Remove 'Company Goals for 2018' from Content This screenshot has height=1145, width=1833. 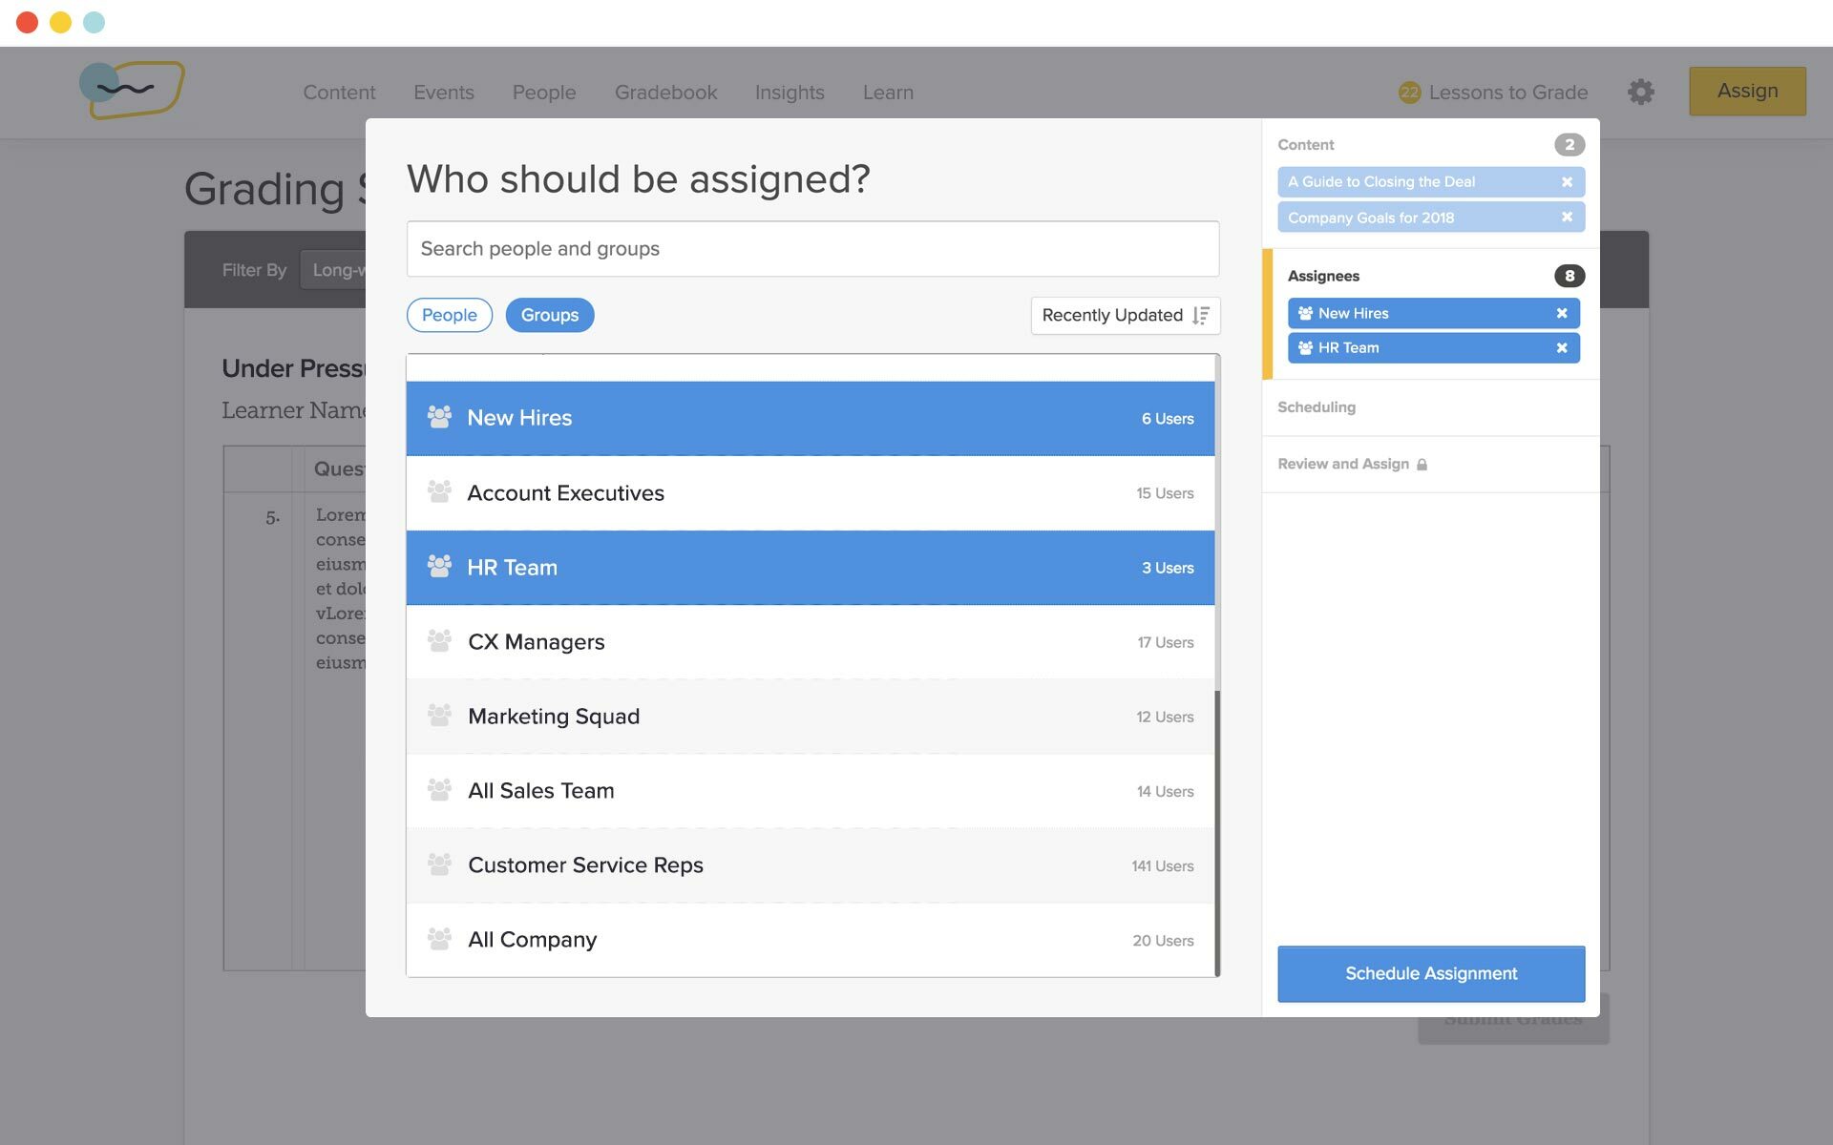[x=1567, y=217]
